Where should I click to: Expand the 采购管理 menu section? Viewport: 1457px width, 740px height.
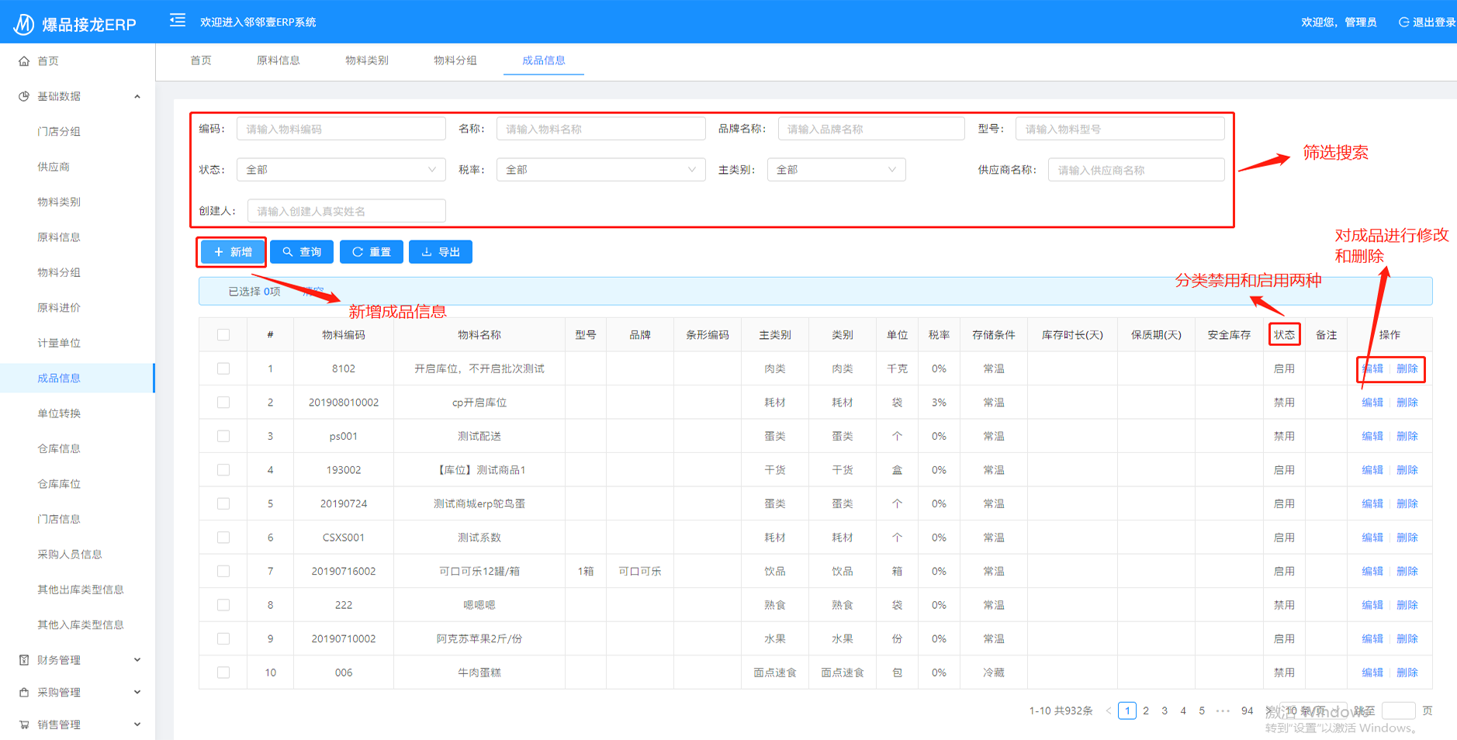pos(137,692)
